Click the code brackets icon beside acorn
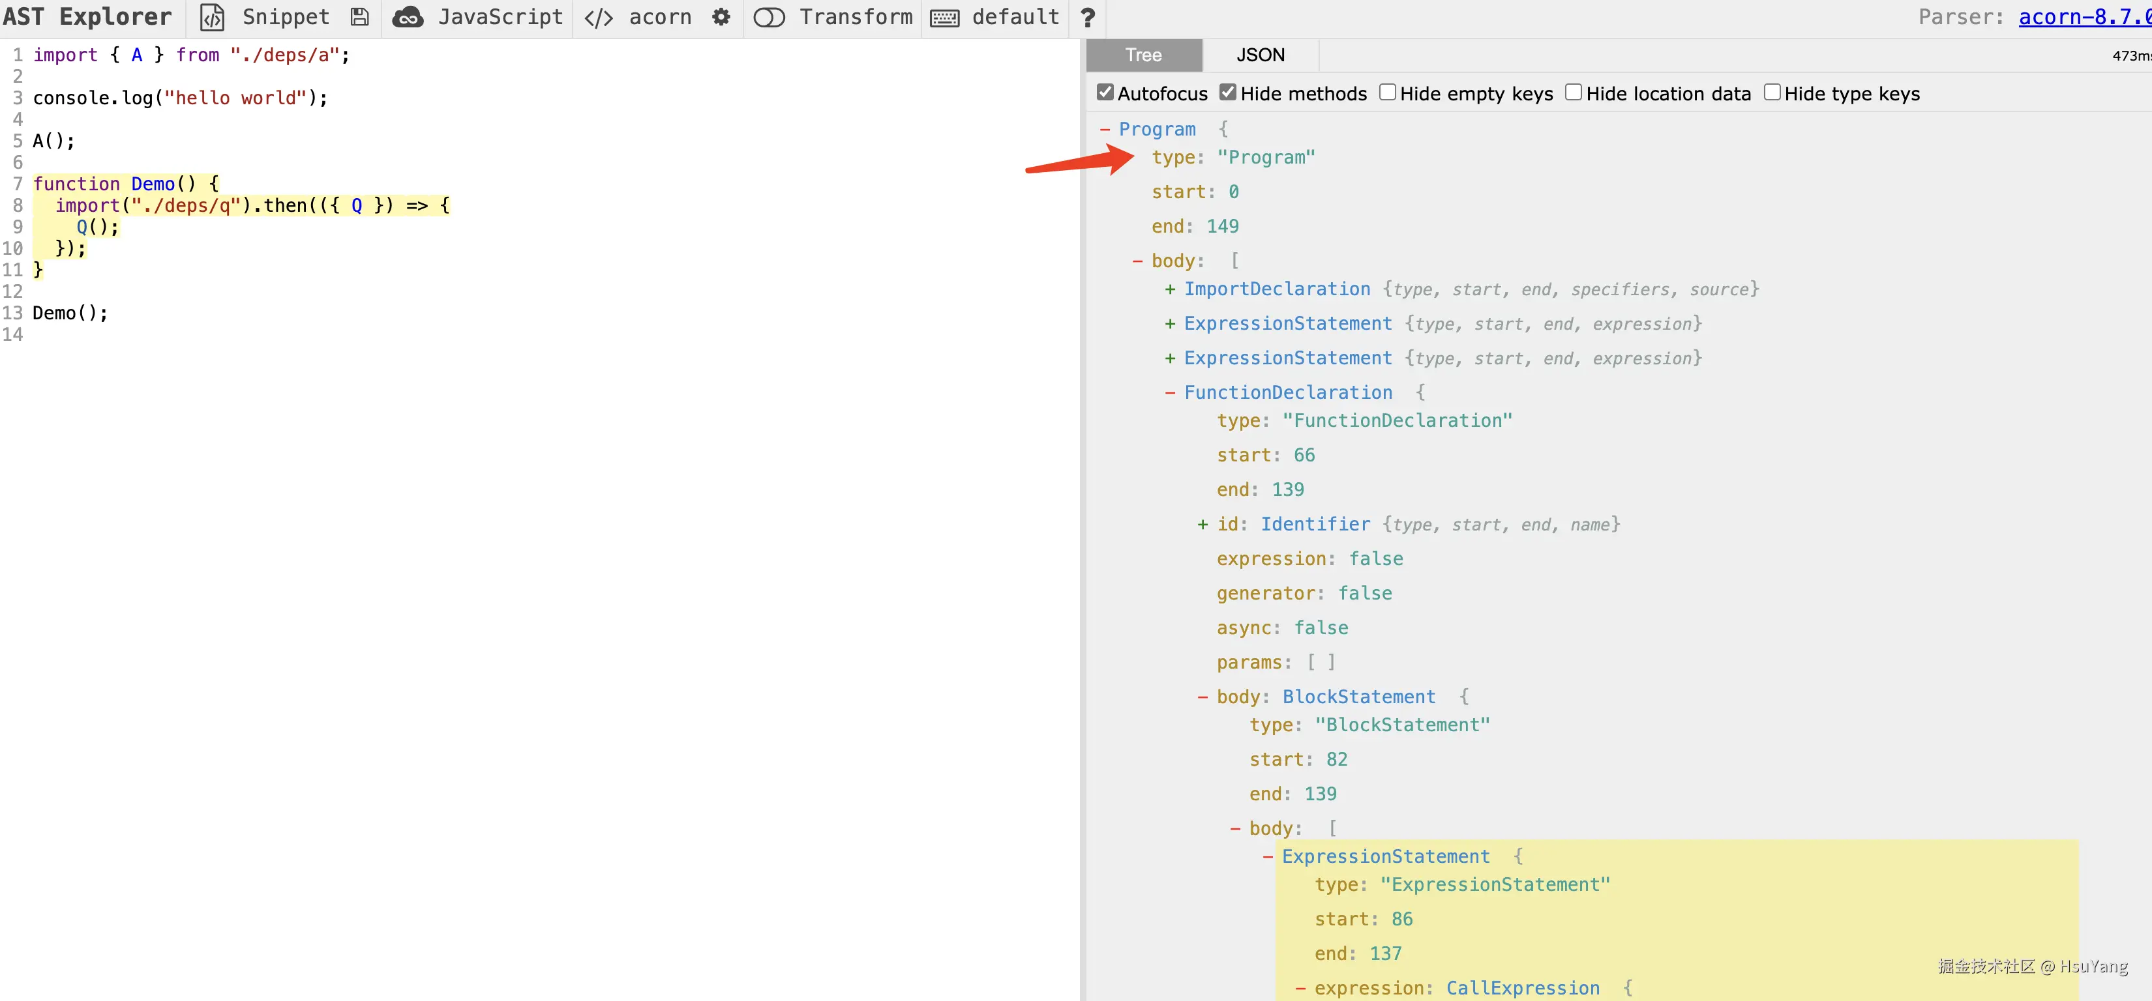 [x=598, y=18]
